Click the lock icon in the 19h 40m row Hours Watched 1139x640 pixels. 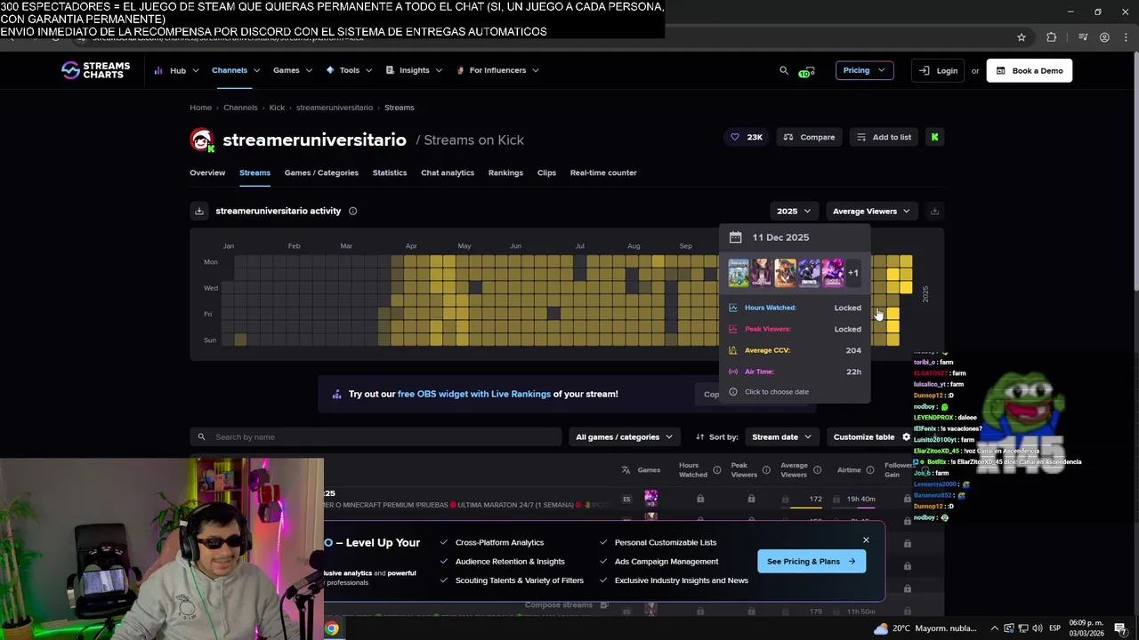coord(700,499)
